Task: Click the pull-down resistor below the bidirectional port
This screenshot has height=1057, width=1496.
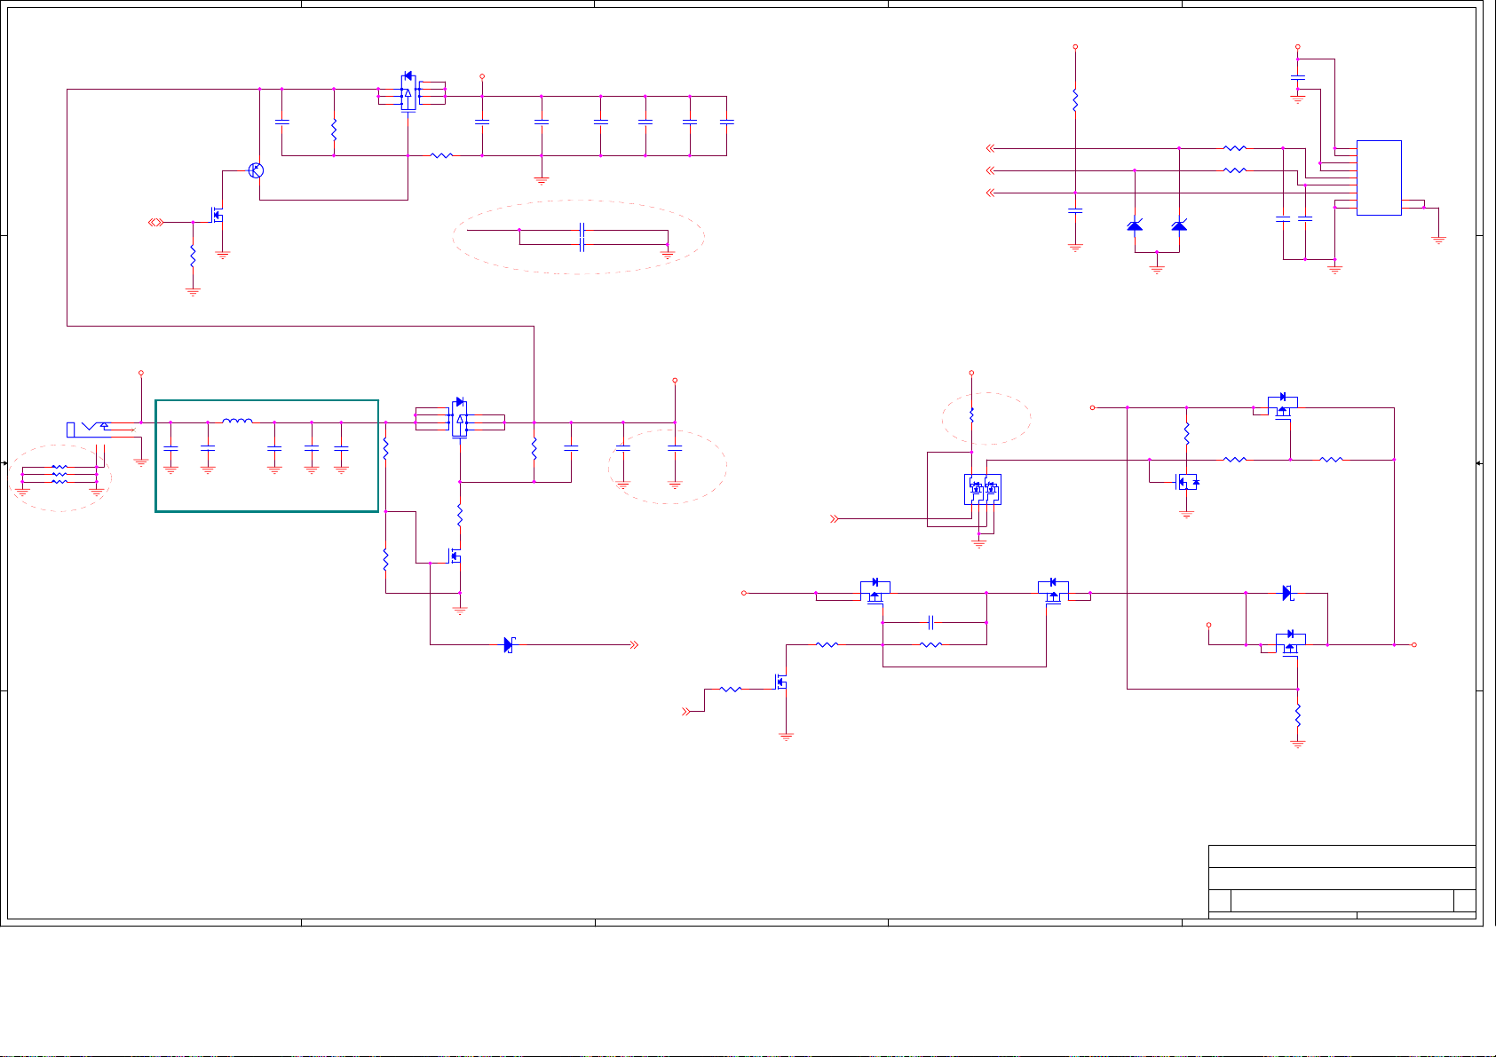Action: [193, 256]
